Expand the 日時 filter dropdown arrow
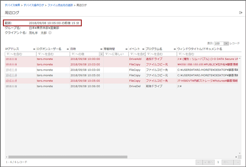 pos(101,54)
